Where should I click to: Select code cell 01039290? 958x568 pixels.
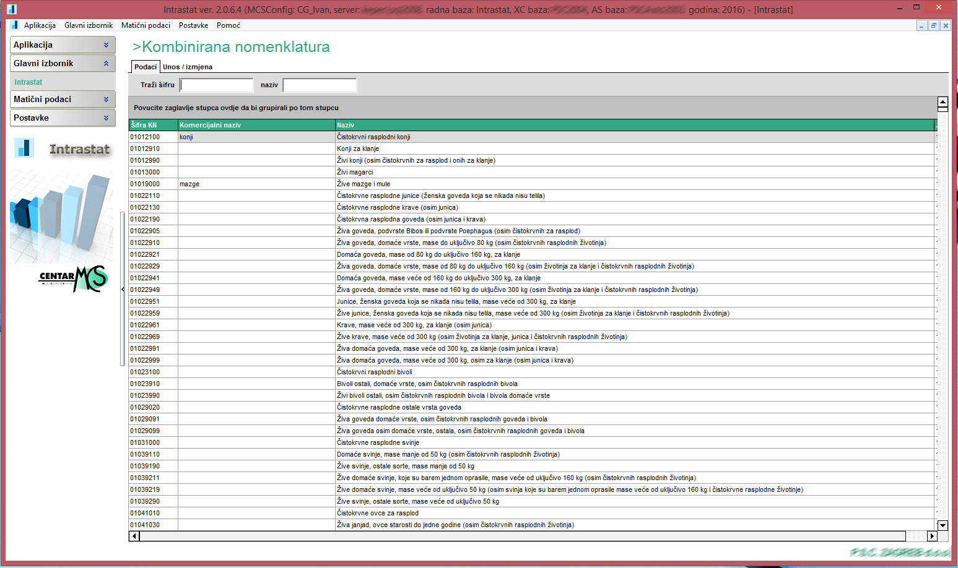(x=153, y=501)
